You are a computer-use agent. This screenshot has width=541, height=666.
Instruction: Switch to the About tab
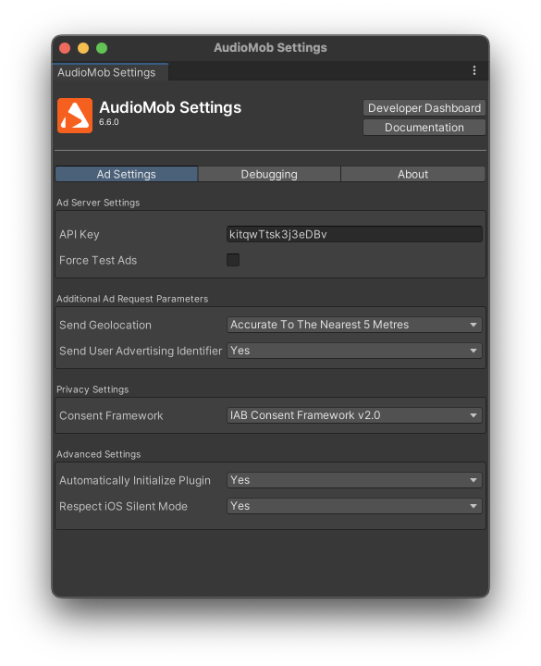click(x=412, y=174)
